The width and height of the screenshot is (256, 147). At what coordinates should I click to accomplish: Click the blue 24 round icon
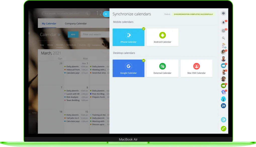[223, 106]
